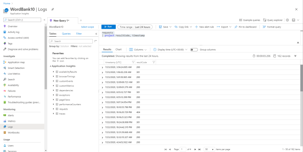Click Pin to dashboard
This screenshot has width=303, height=152.
pyautogui.click(x=245, y=27)
